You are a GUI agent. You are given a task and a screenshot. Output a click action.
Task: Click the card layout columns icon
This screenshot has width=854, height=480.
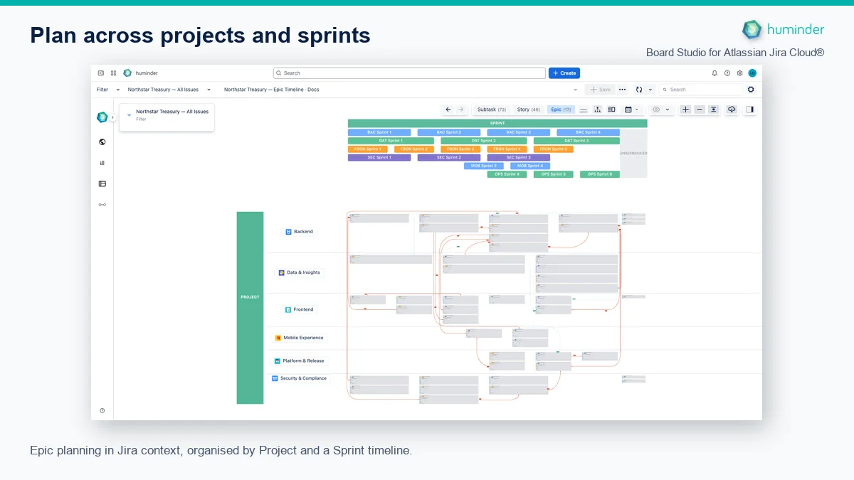[x=611, y=110]
